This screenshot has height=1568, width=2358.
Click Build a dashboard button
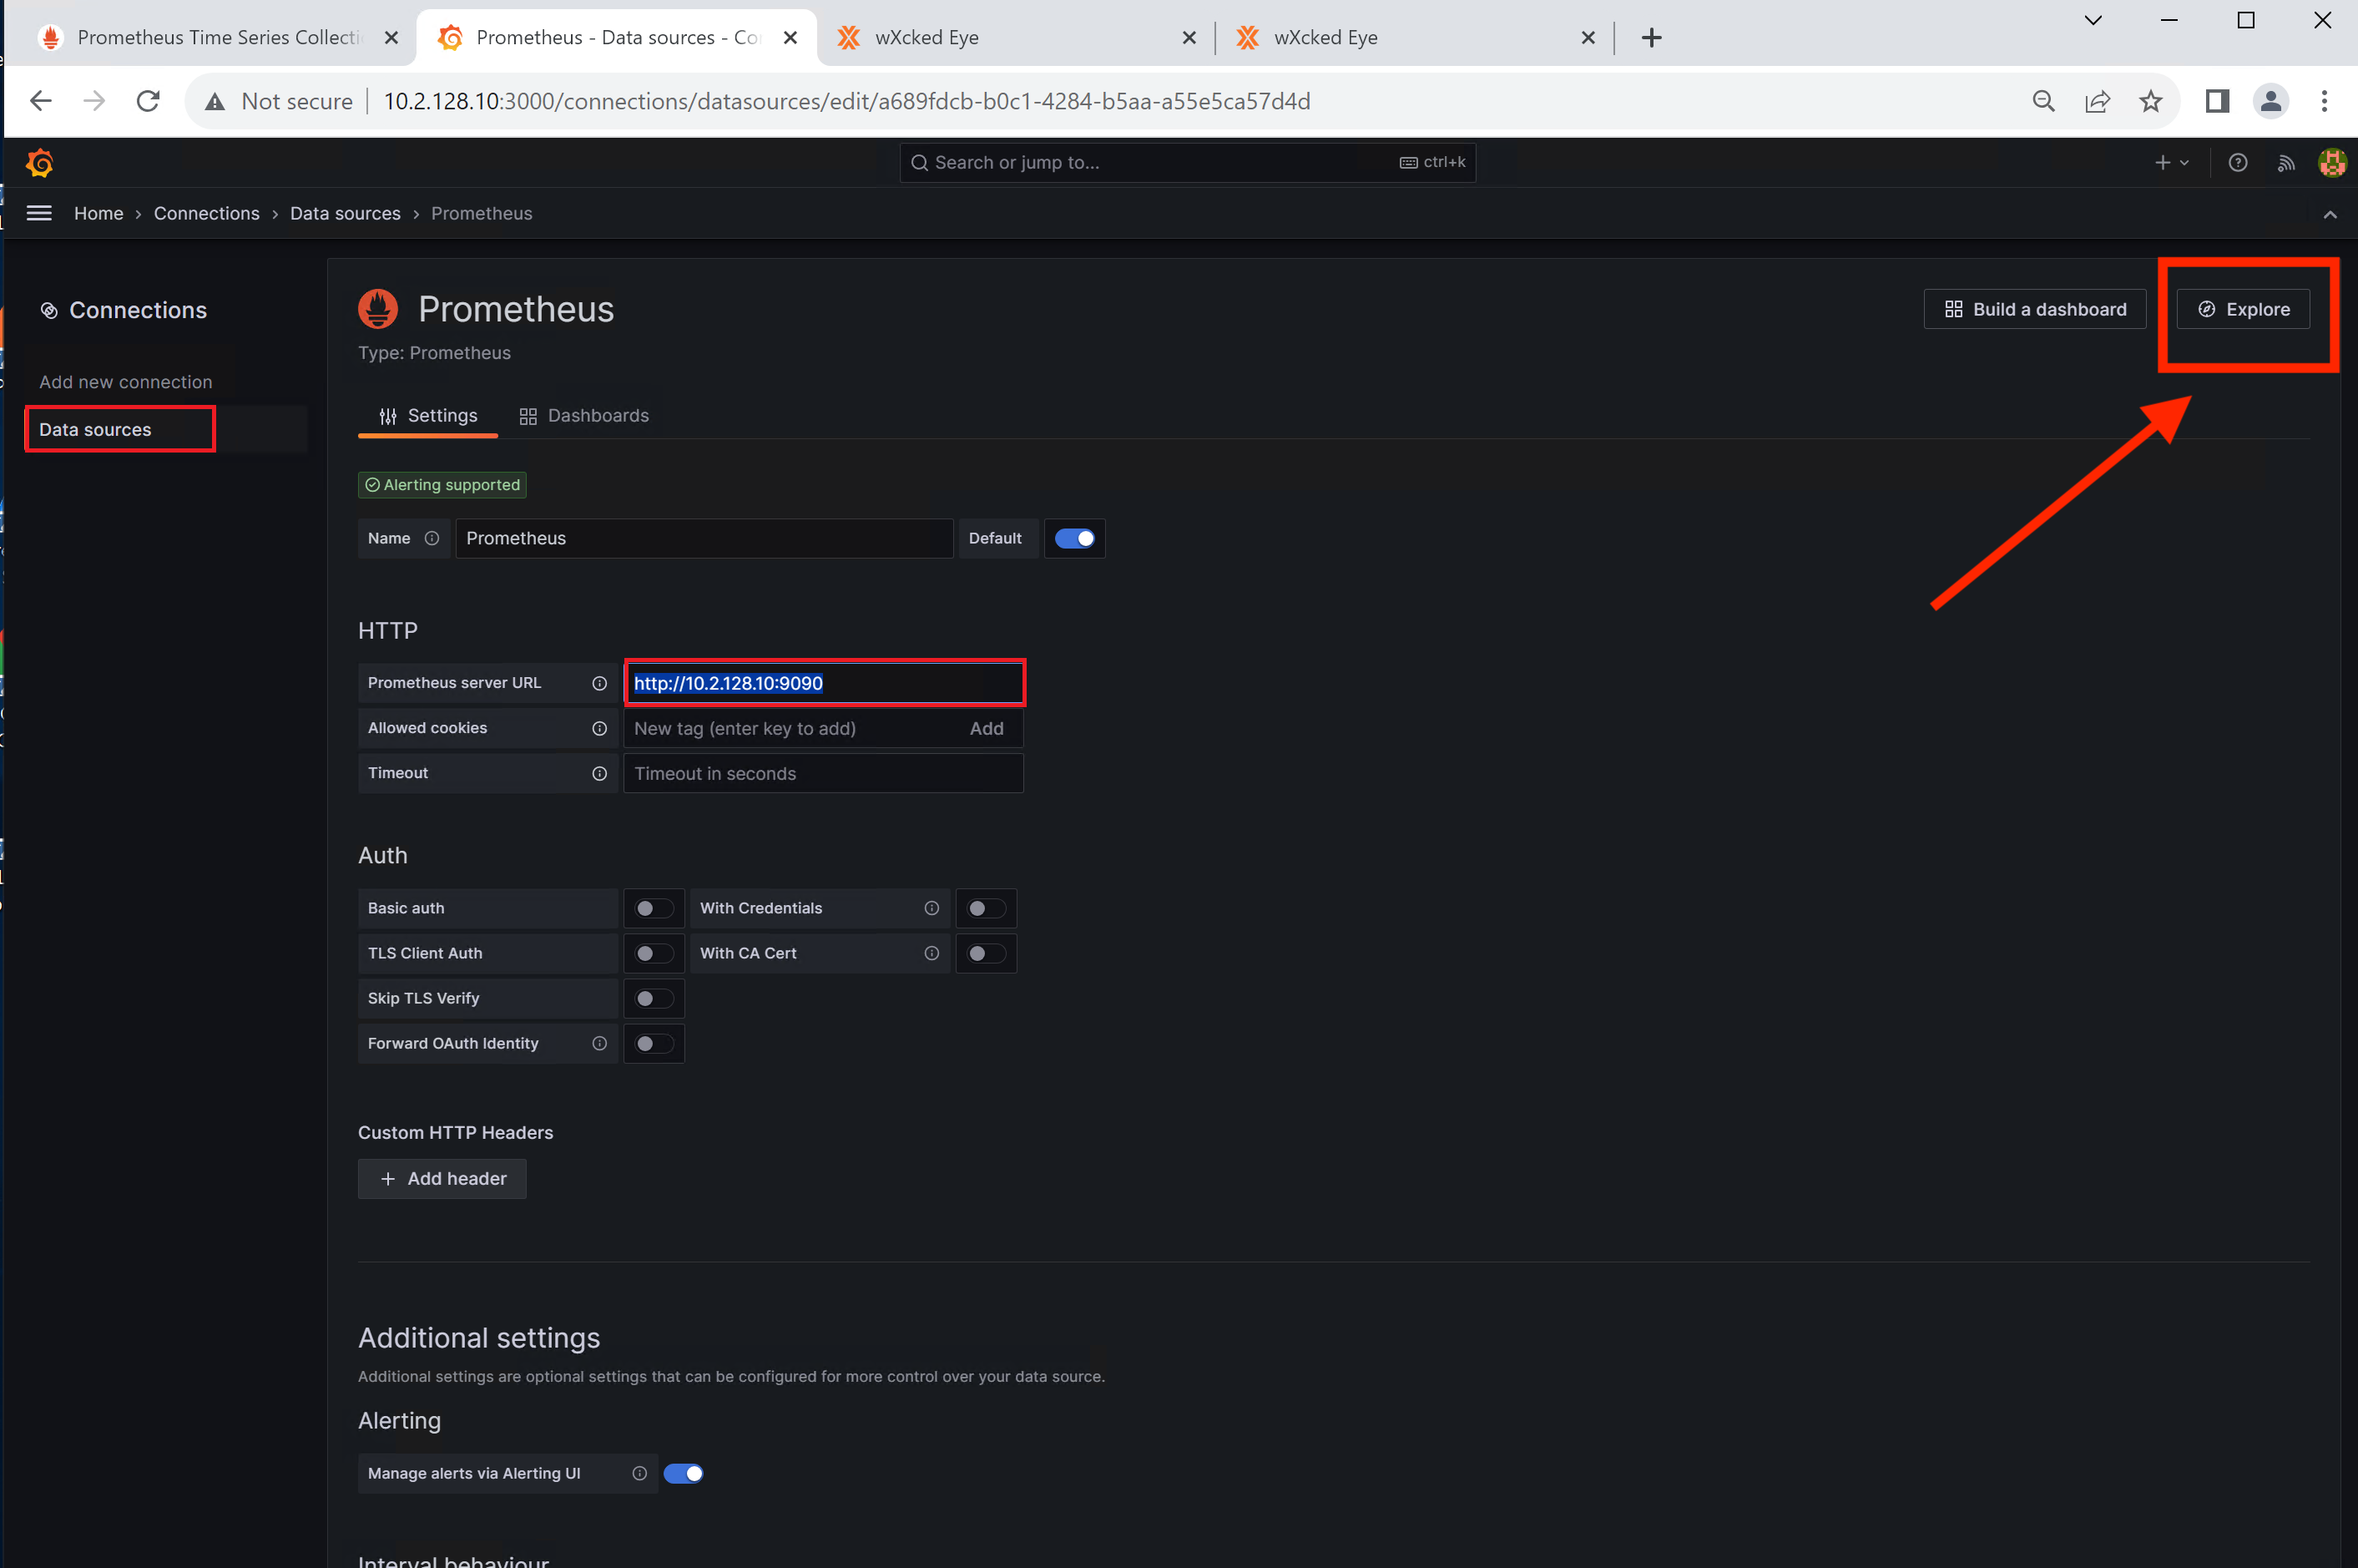[2035, 309]
